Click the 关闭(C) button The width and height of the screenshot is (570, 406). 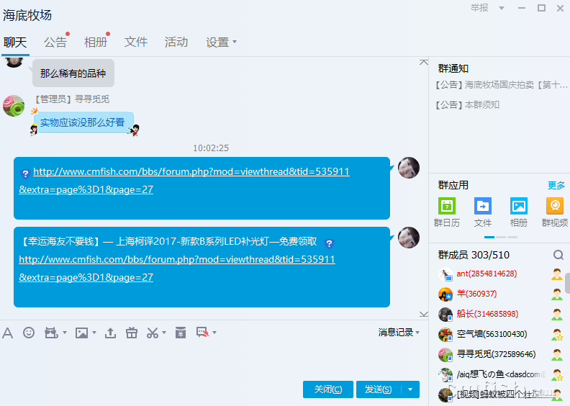coord(328,389)
